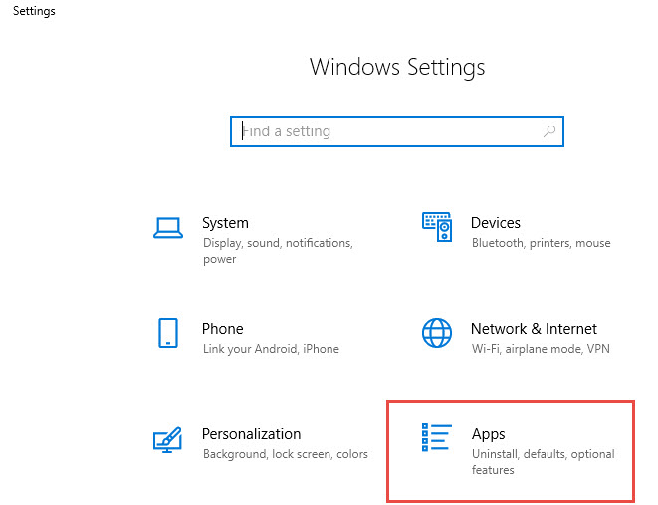
Task: Open the Network & Internet label
Action: (534, 329)
